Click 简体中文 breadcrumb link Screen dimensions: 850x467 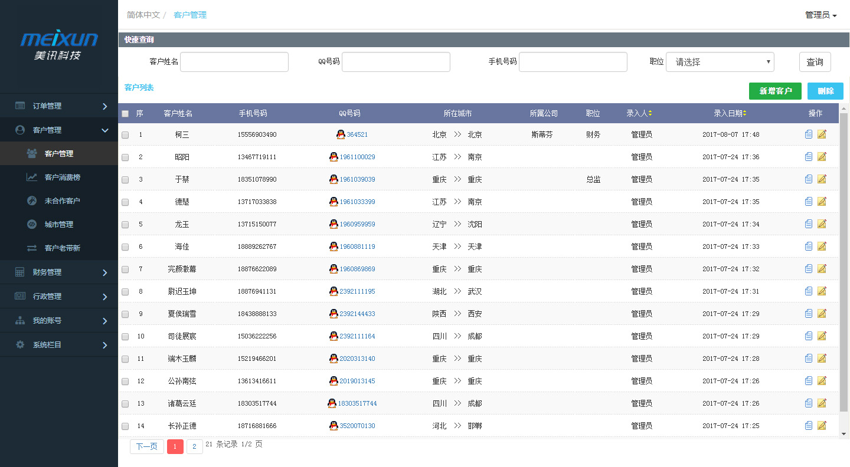(x=143, y=15)
